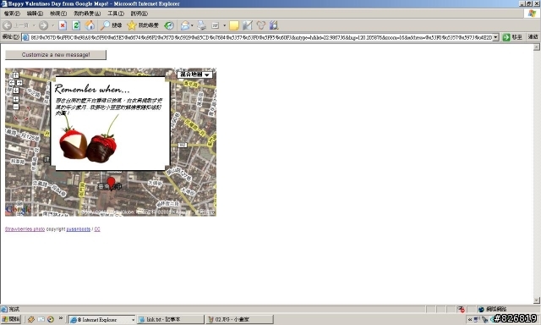Click the Google logo on the map
The image size is (541, 325).
[x=19, y=209]
